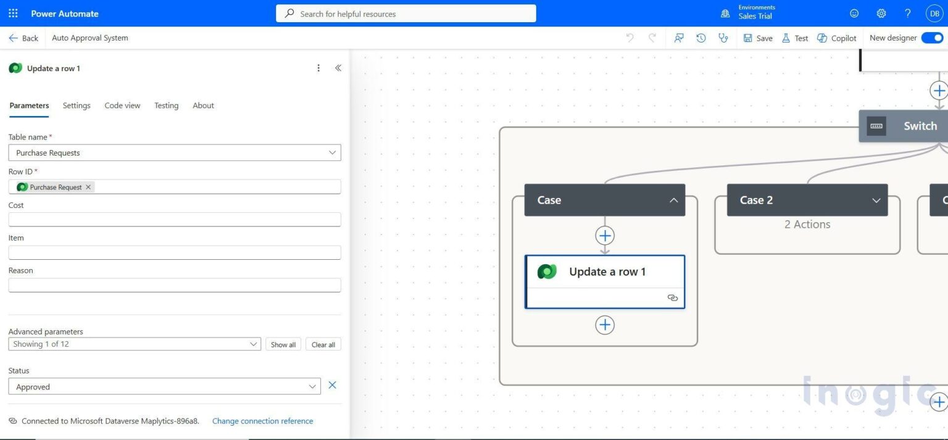Test the flow
948x440 pixels.
tap(795, 38)
